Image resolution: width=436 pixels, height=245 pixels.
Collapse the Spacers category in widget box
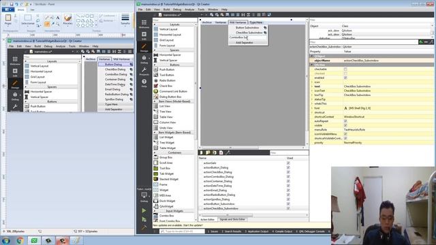tap(155, 50)
